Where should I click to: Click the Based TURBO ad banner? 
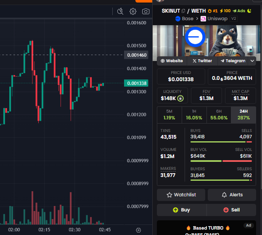pyautogui.click(x=206, y=228)
